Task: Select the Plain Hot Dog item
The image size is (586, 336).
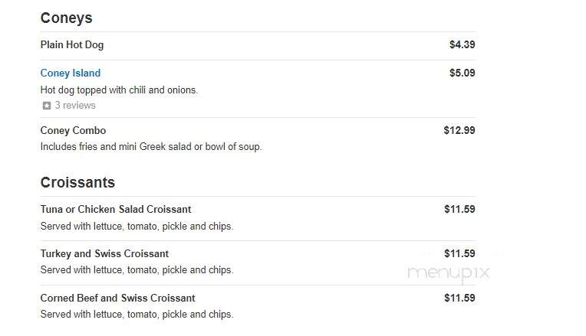Action: pos(72,44)
